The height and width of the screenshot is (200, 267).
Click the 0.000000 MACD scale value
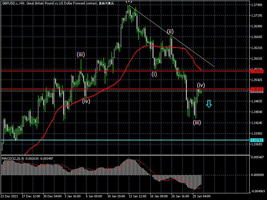pos(257,175)
